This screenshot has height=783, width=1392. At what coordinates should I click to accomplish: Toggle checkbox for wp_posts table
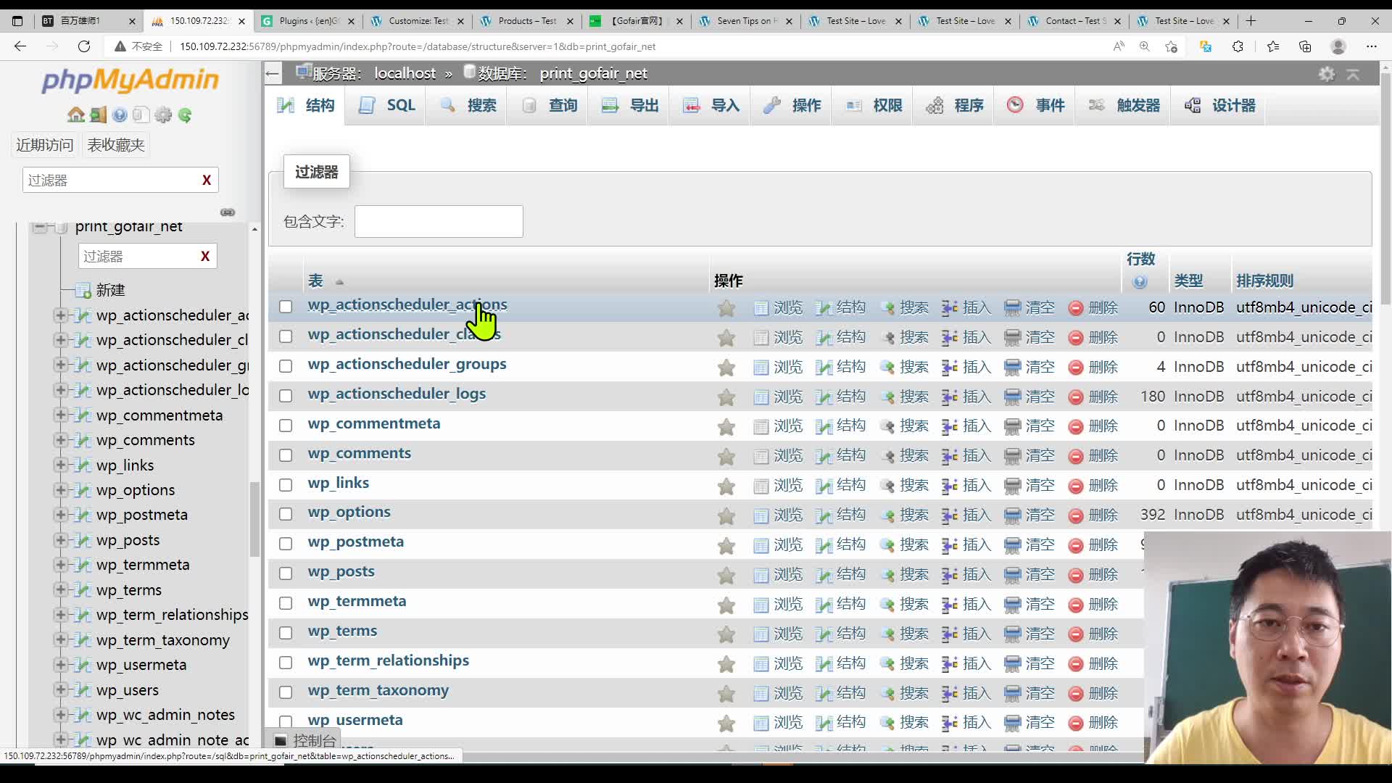tap(285, 573)
